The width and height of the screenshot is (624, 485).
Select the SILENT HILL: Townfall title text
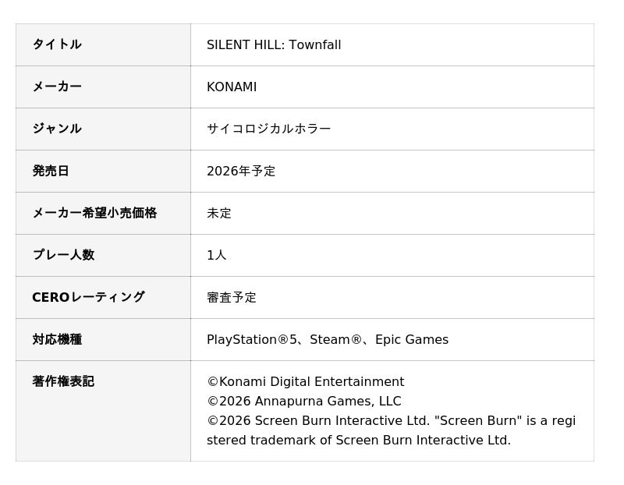click(274, 45)
